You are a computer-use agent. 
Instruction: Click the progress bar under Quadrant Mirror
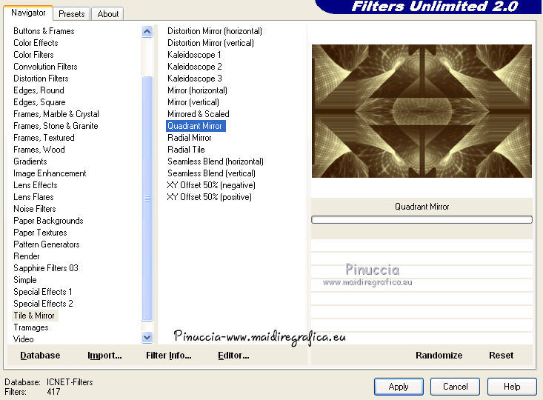tap(422, 219)
